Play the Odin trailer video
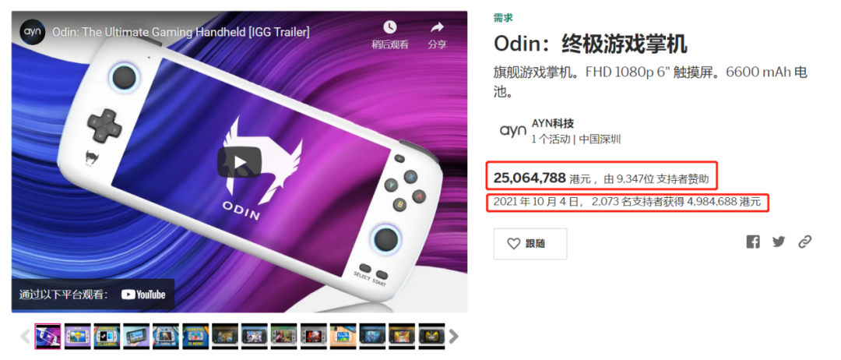 (x=239, y=162)
